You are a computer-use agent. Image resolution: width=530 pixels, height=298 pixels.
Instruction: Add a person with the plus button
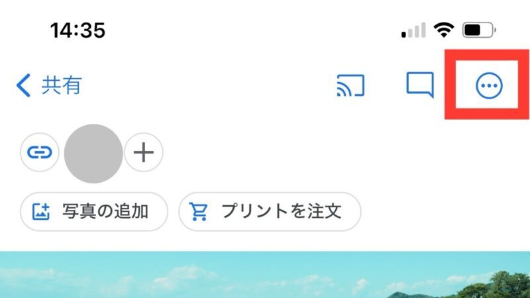[144, 152]
